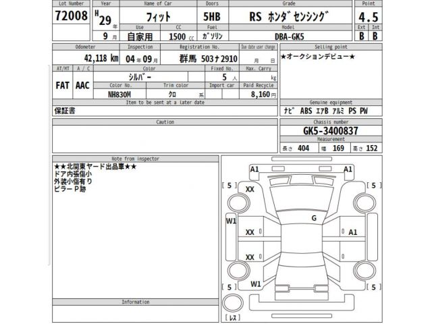Click the car name フィット
Viewport: 432px width, 324px height.
click(x=159, y=17)
